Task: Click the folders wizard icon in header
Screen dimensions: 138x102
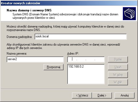Action: (129, 14)
